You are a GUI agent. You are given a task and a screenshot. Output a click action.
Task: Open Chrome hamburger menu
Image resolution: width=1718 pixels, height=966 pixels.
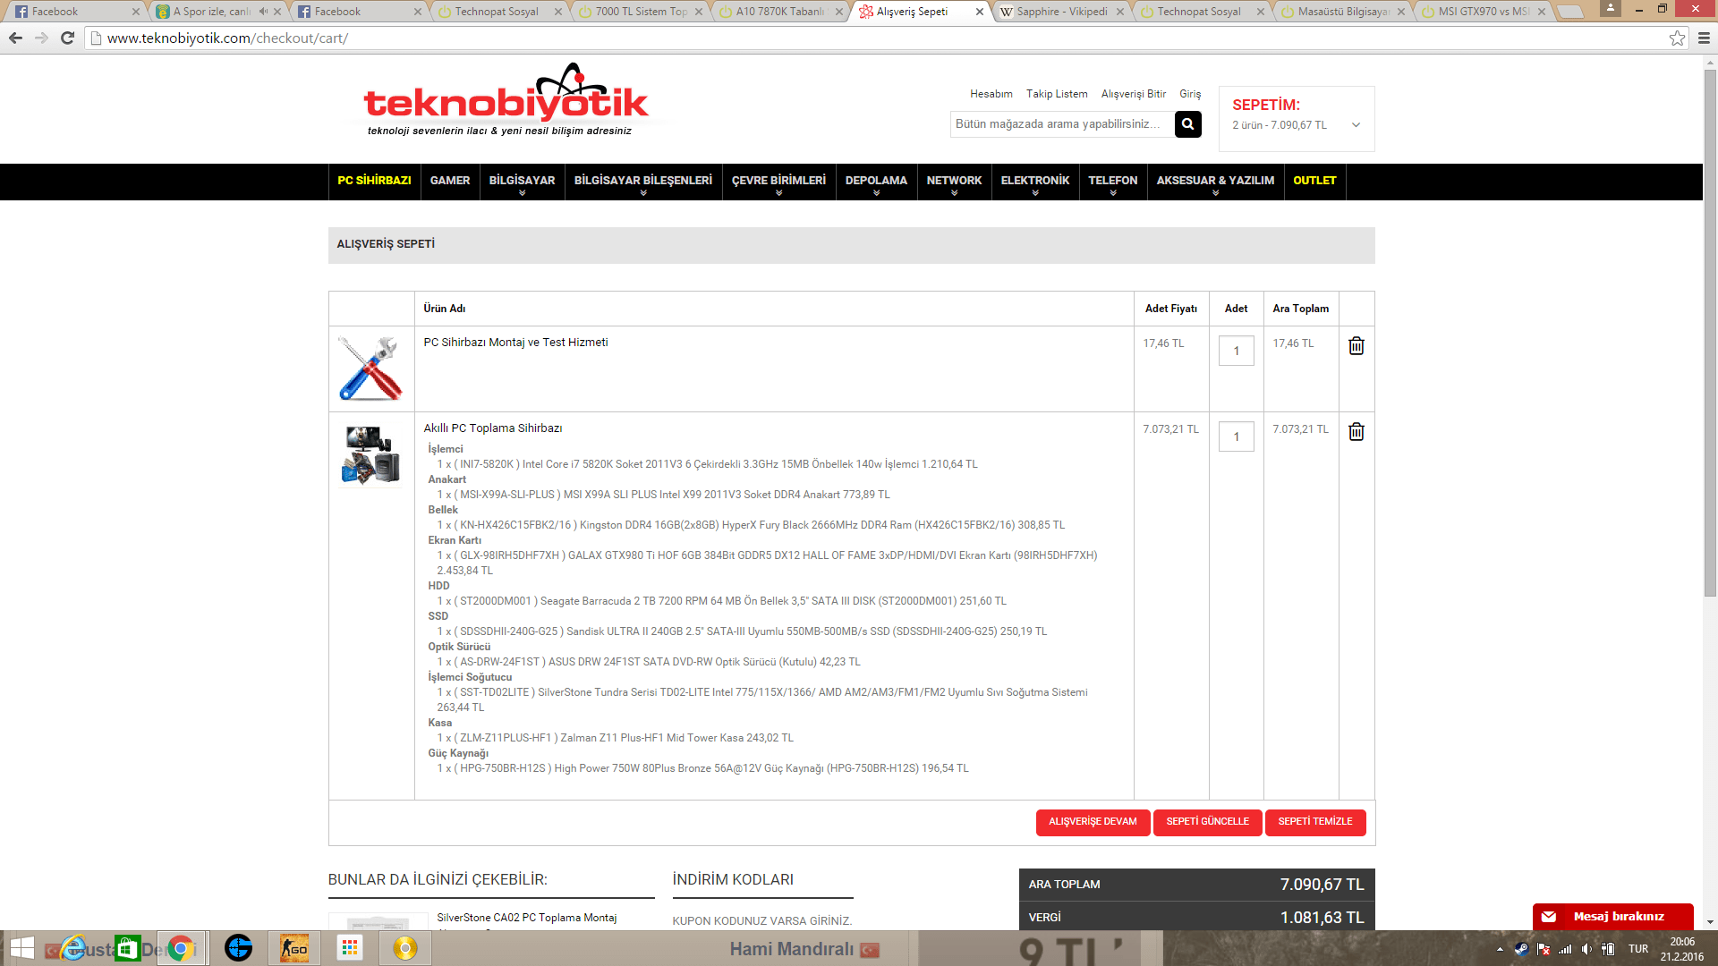point(1704,38)
